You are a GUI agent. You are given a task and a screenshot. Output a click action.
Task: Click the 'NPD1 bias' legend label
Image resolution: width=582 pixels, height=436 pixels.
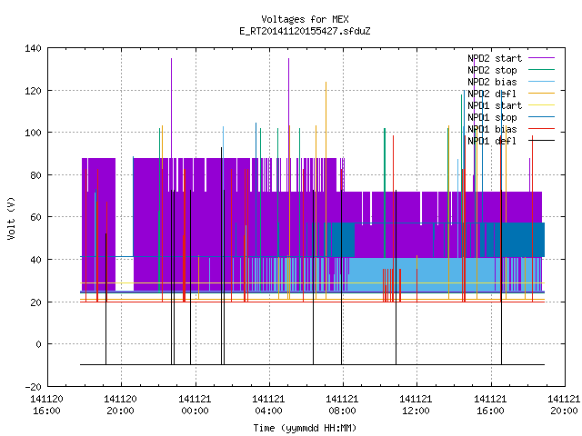492,129
